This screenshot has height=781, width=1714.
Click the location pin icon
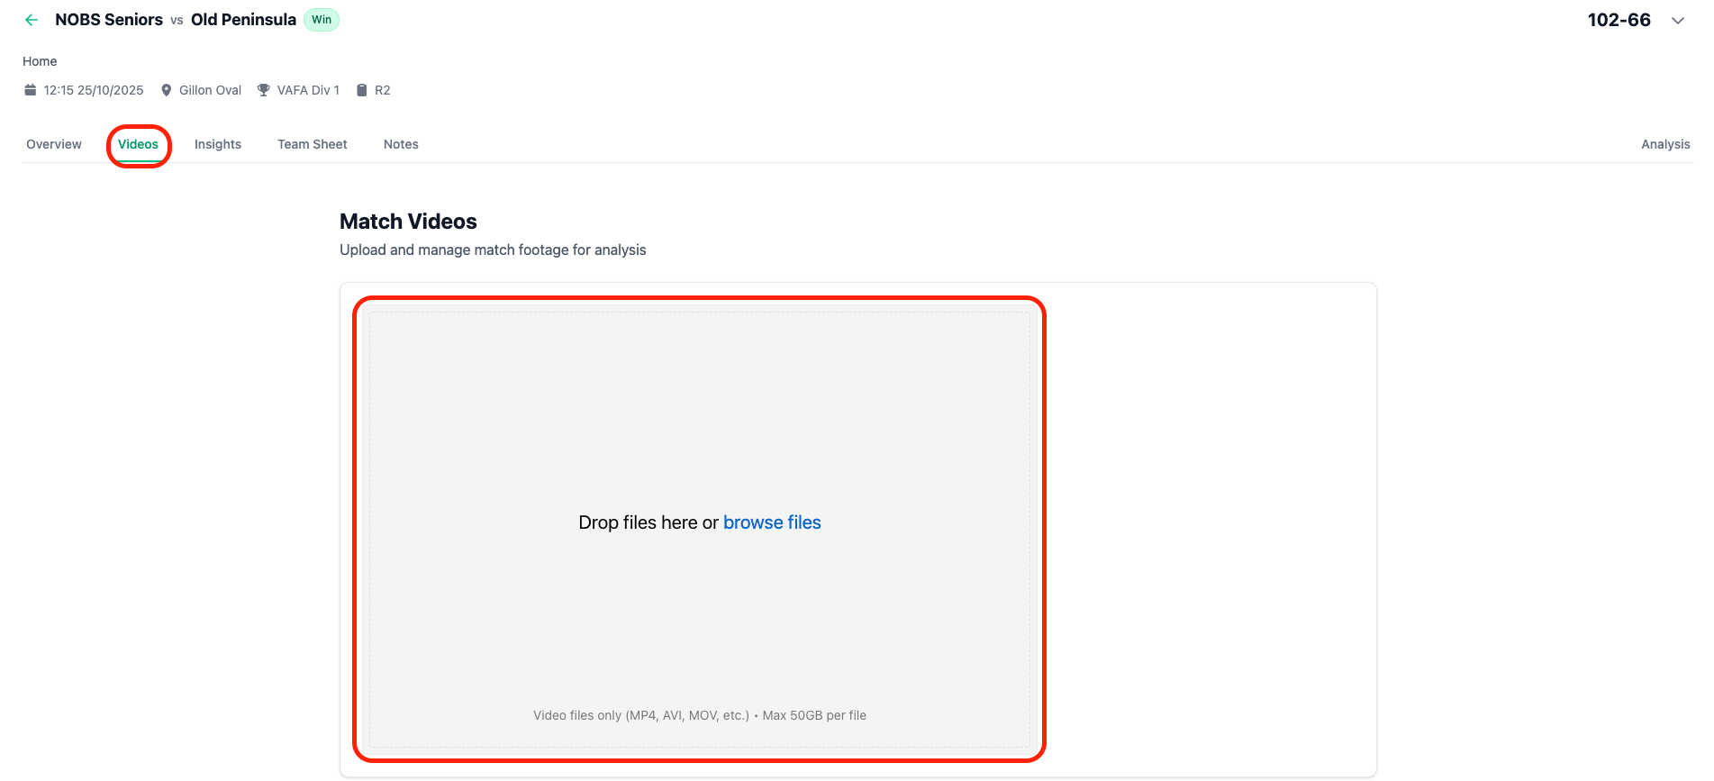pyautogui.click(x=166, y=90)
